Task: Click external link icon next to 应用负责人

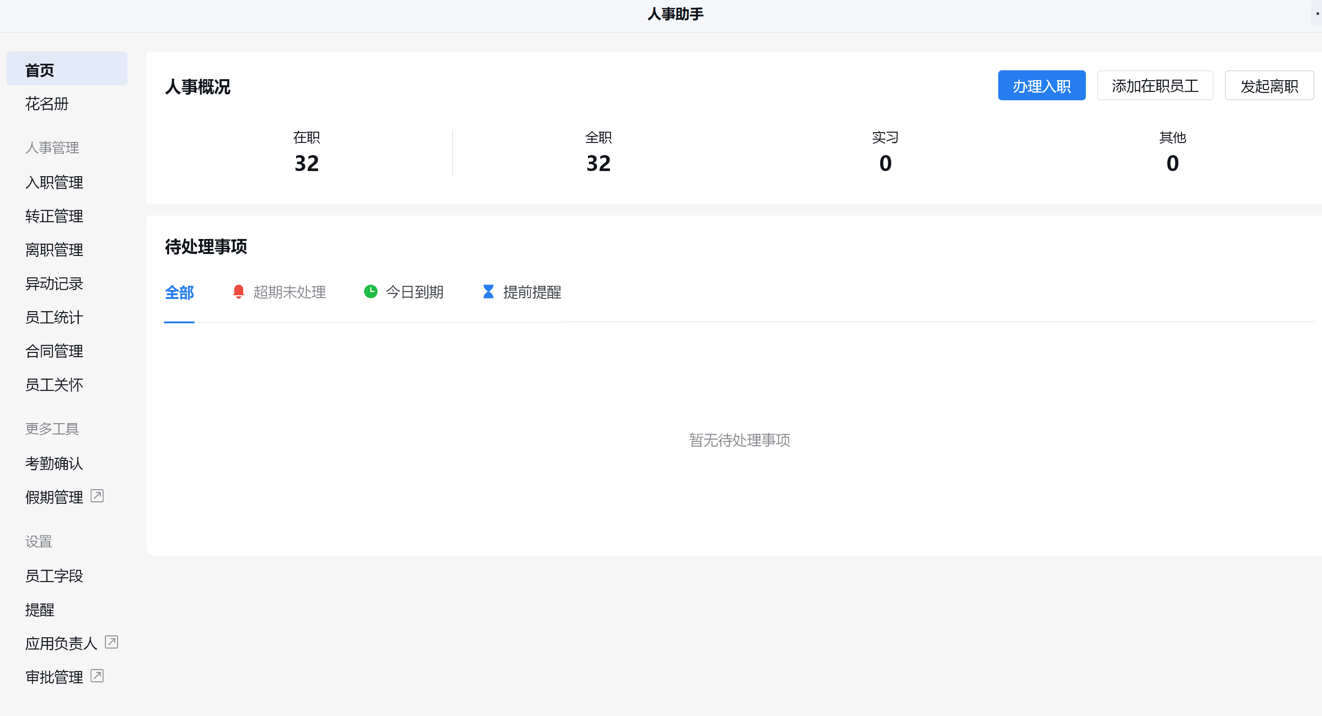Action: coord(111,642)
